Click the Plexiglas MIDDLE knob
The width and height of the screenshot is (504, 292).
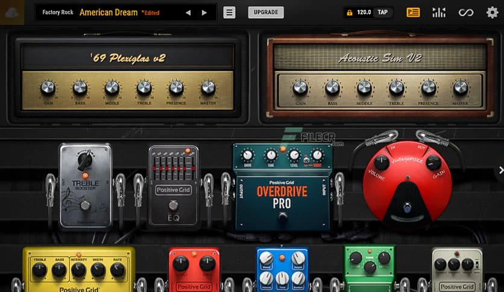[112, 88]
